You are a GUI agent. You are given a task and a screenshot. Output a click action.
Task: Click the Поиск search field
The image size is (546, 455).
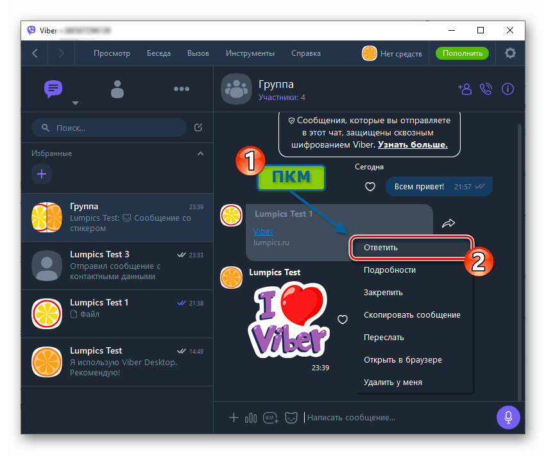pos(109,128)
